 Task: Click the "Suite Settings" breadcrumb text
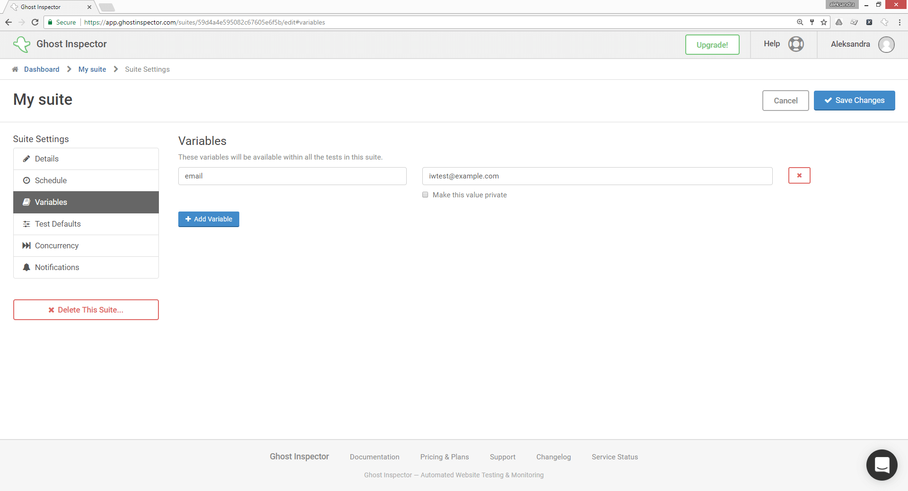147,69
